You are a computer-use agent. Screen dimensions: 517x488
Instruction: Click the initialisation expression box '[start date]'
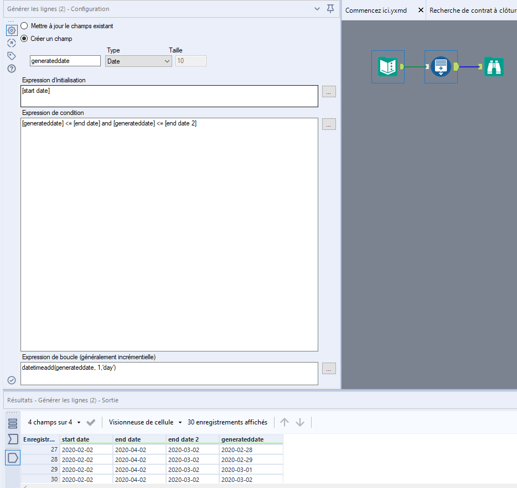click(169, 96)
